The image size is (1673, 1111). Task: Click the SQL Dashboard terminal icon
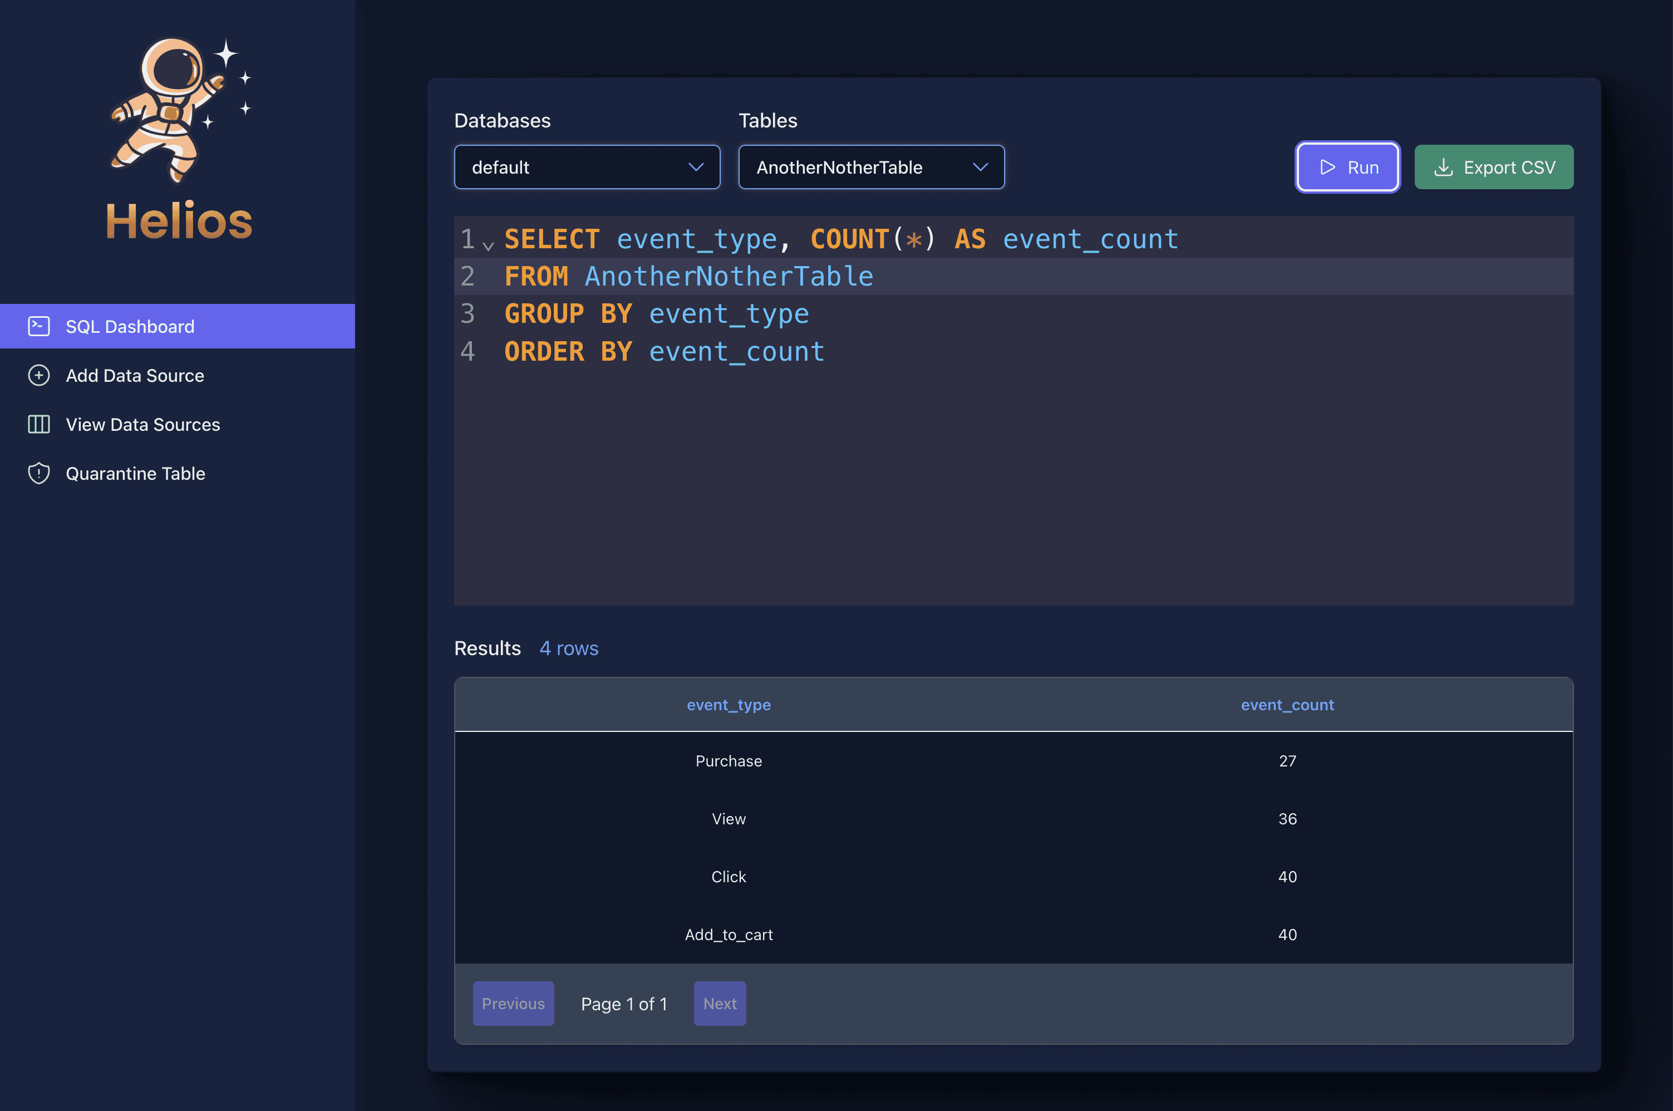[x=39, y=326]
